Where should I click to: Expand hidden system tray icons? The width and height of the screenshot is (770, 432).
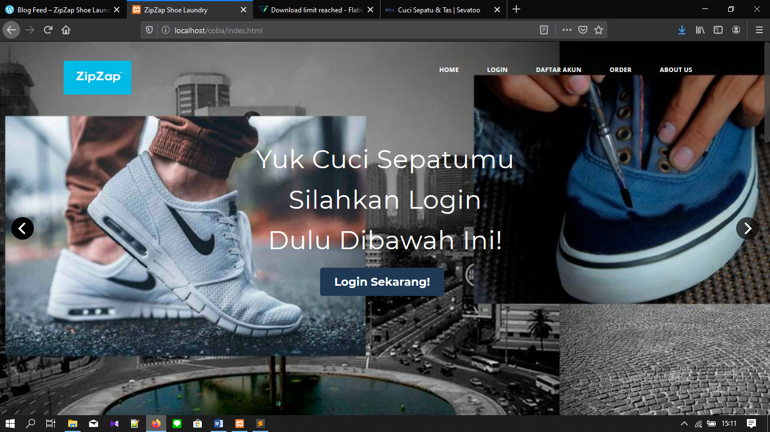(684, 424)
